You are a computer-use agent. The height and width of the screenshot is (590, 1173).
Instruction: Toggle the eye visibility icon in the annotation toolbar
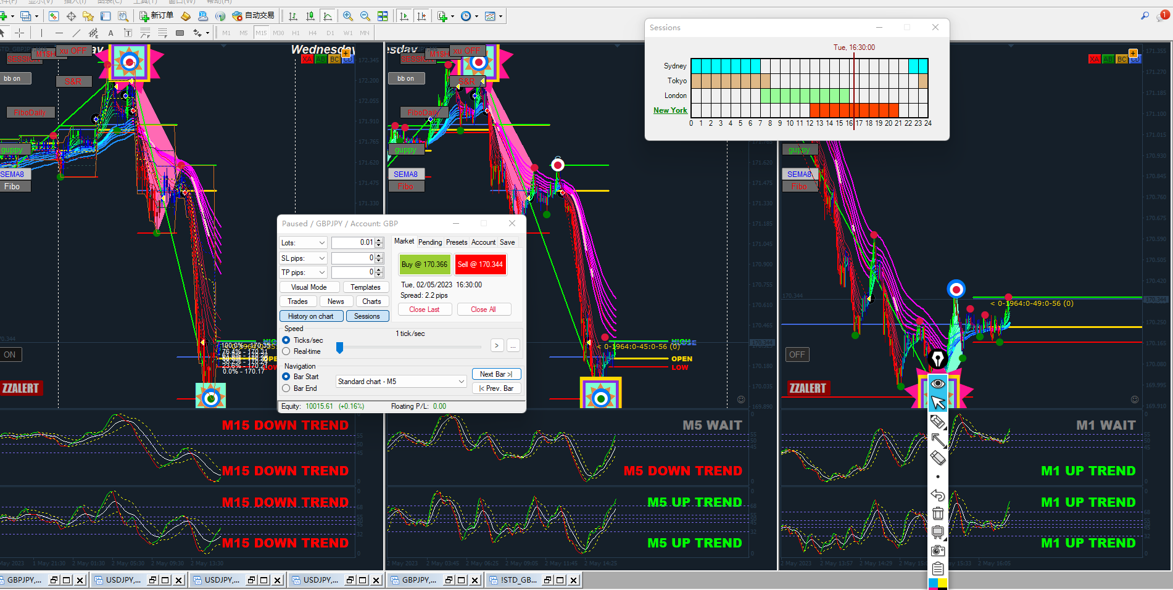[x=938, y=383]
